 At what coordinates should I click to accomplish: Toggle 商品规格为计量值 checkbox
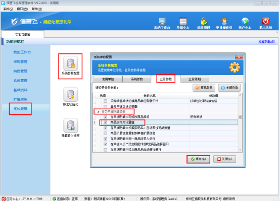pos(105,122)
